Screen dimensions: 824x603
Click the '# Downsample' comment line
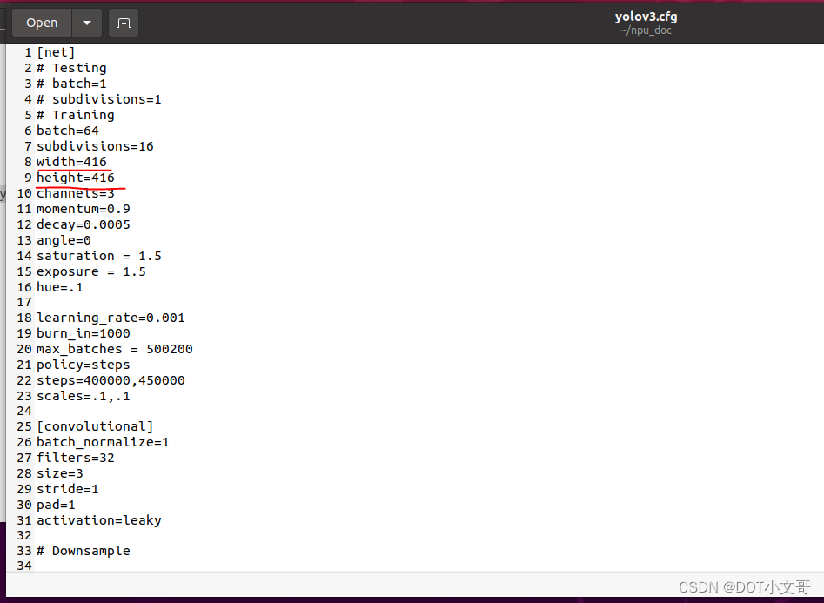tap(83, 551)
